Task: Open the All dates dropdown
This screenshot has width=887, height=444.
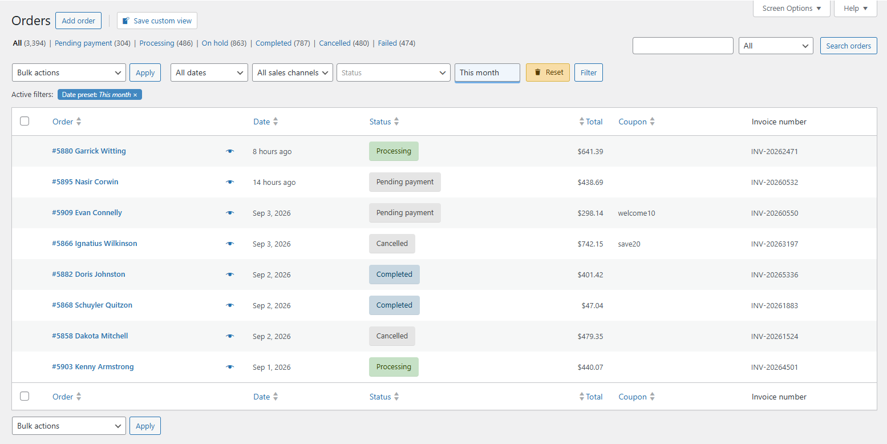Action: [x=209, y=72]
